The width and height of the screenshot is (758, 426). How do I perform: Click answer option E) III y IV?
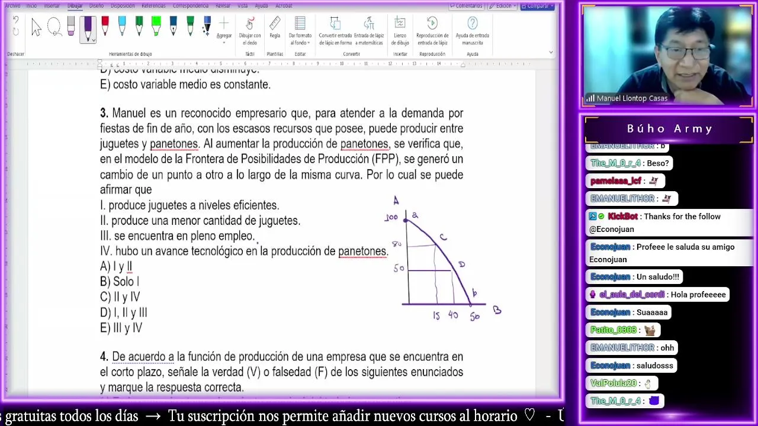[121, 328]
